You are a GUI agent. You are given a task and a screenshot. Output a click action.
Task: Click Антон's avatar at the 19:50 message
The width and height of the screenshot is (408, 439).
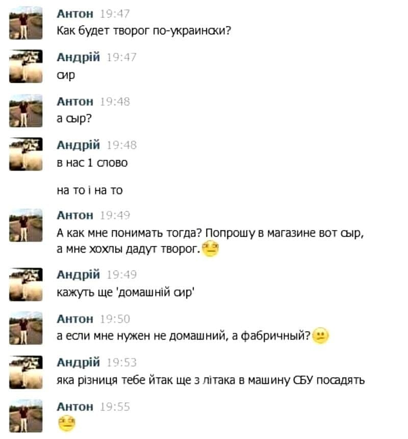[x=25, y=328]
